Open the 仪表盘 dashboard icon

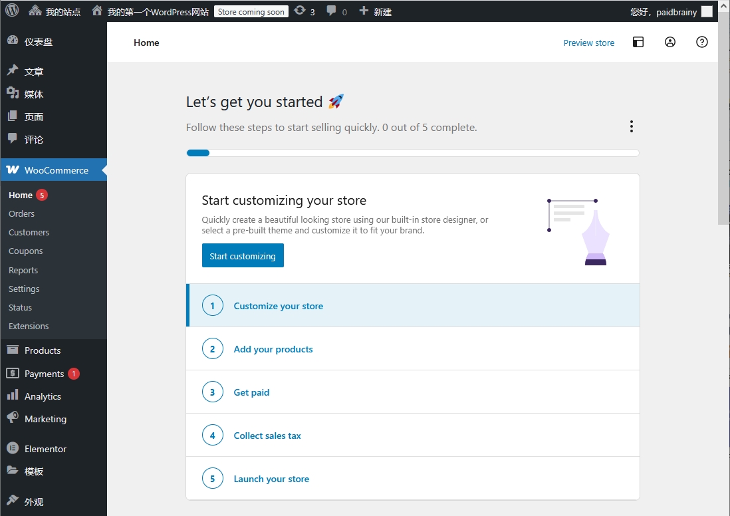pyautogui.click(x=13, y=41)
